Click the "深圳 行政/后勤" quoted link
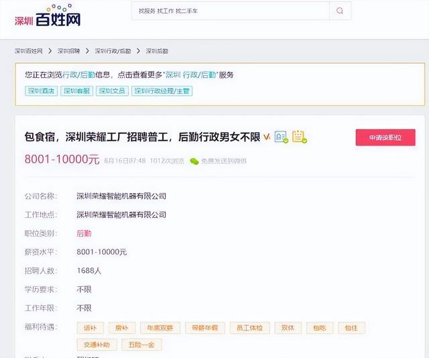 [190, 74]
